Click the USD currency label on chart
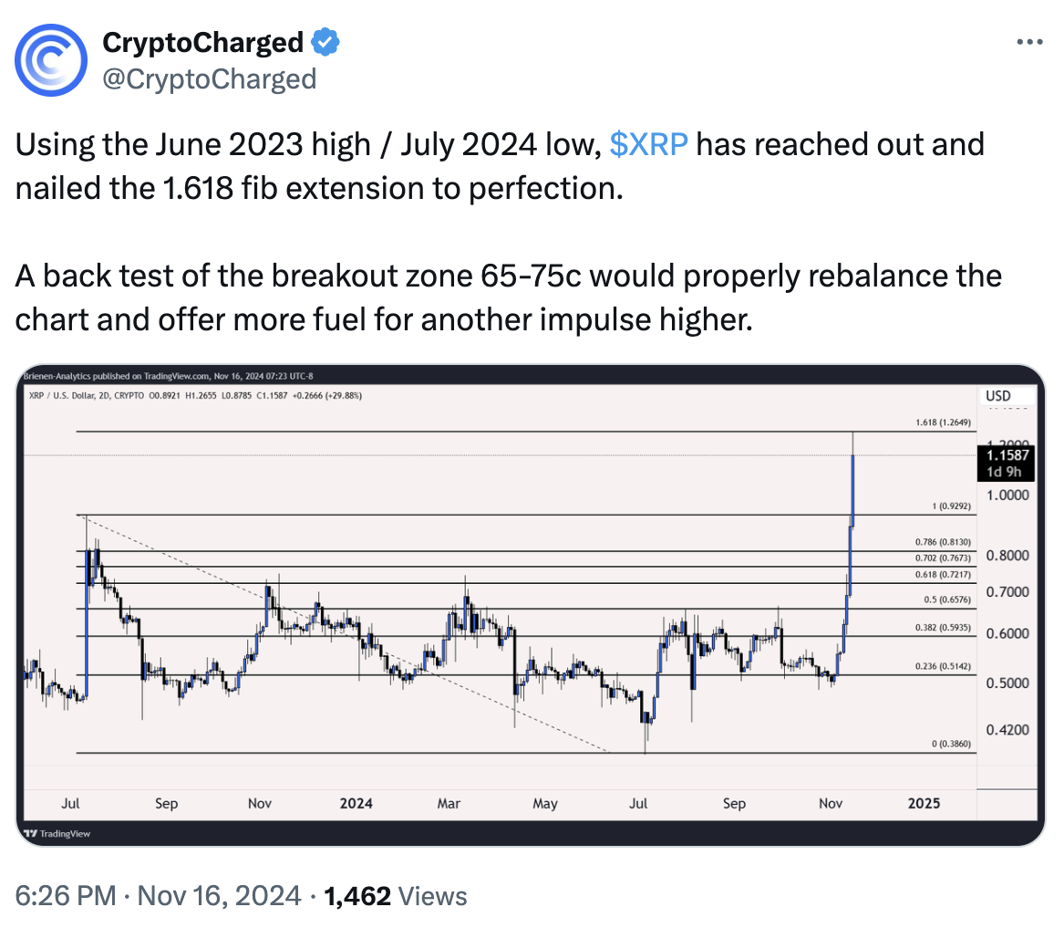The width and height of the screenshot is (1064, 928). click(x=999, y=397)
